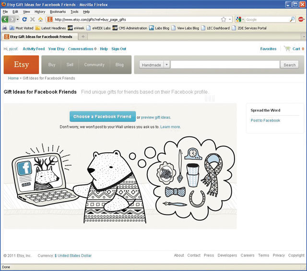Open the CMS Administration bookmark
Screen dimensions: 307x271
coord(130,28)
